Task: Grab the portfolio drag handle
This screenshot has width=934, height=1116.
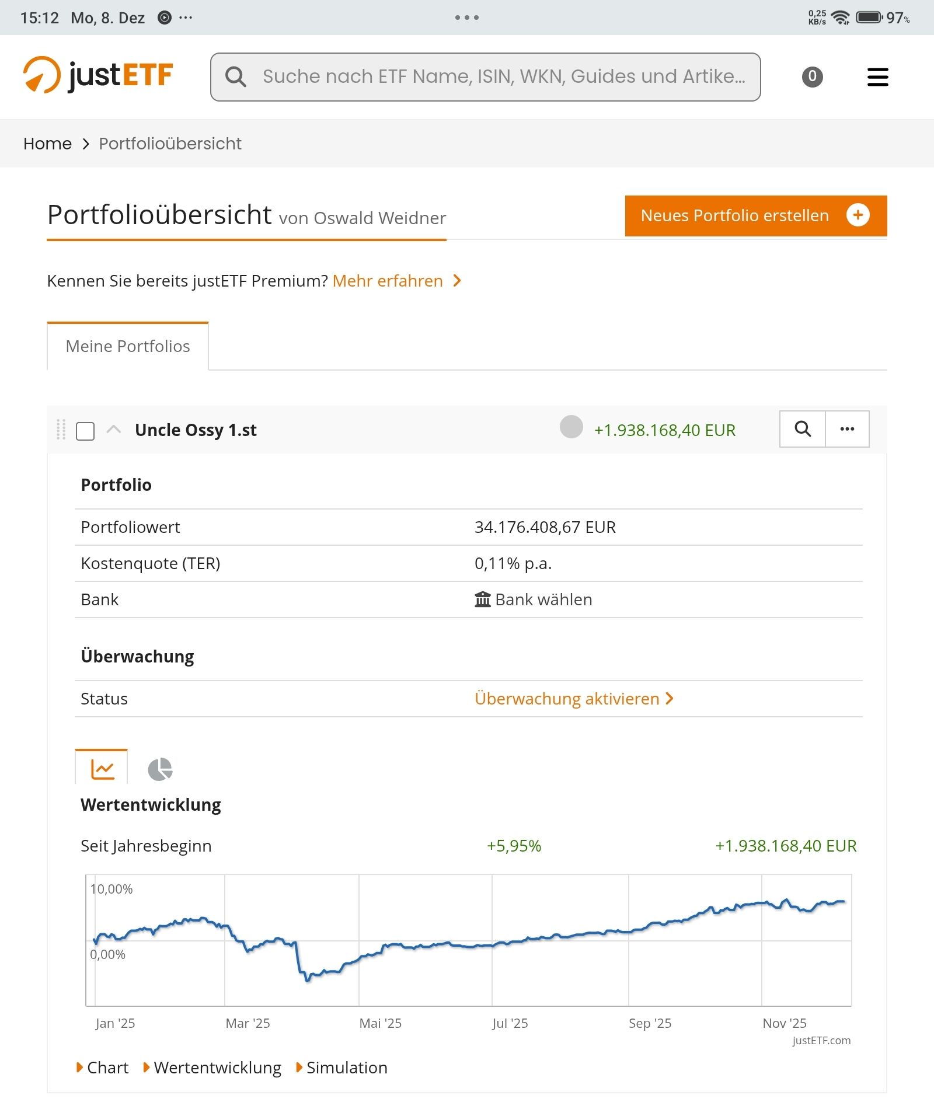Action: (61, 430)
